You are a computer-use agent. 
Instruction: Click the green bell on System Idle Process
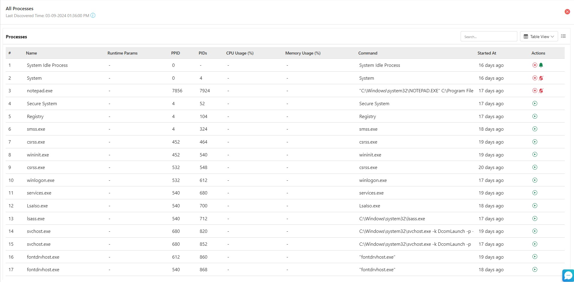pos(541,65)
